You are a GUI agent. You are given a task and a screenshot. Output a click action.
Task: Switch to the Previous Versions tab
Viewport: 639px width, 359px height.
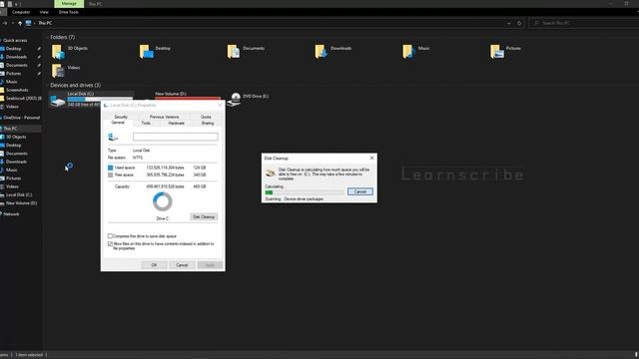click(x=164, y=117)
